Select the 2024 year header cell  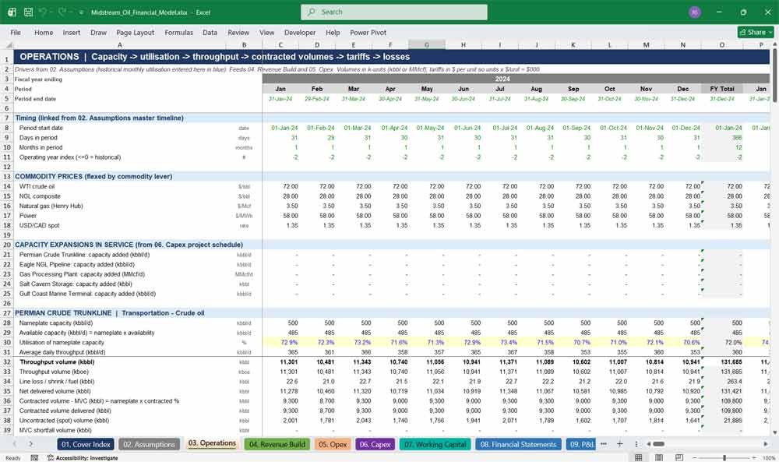coord(502,79)
